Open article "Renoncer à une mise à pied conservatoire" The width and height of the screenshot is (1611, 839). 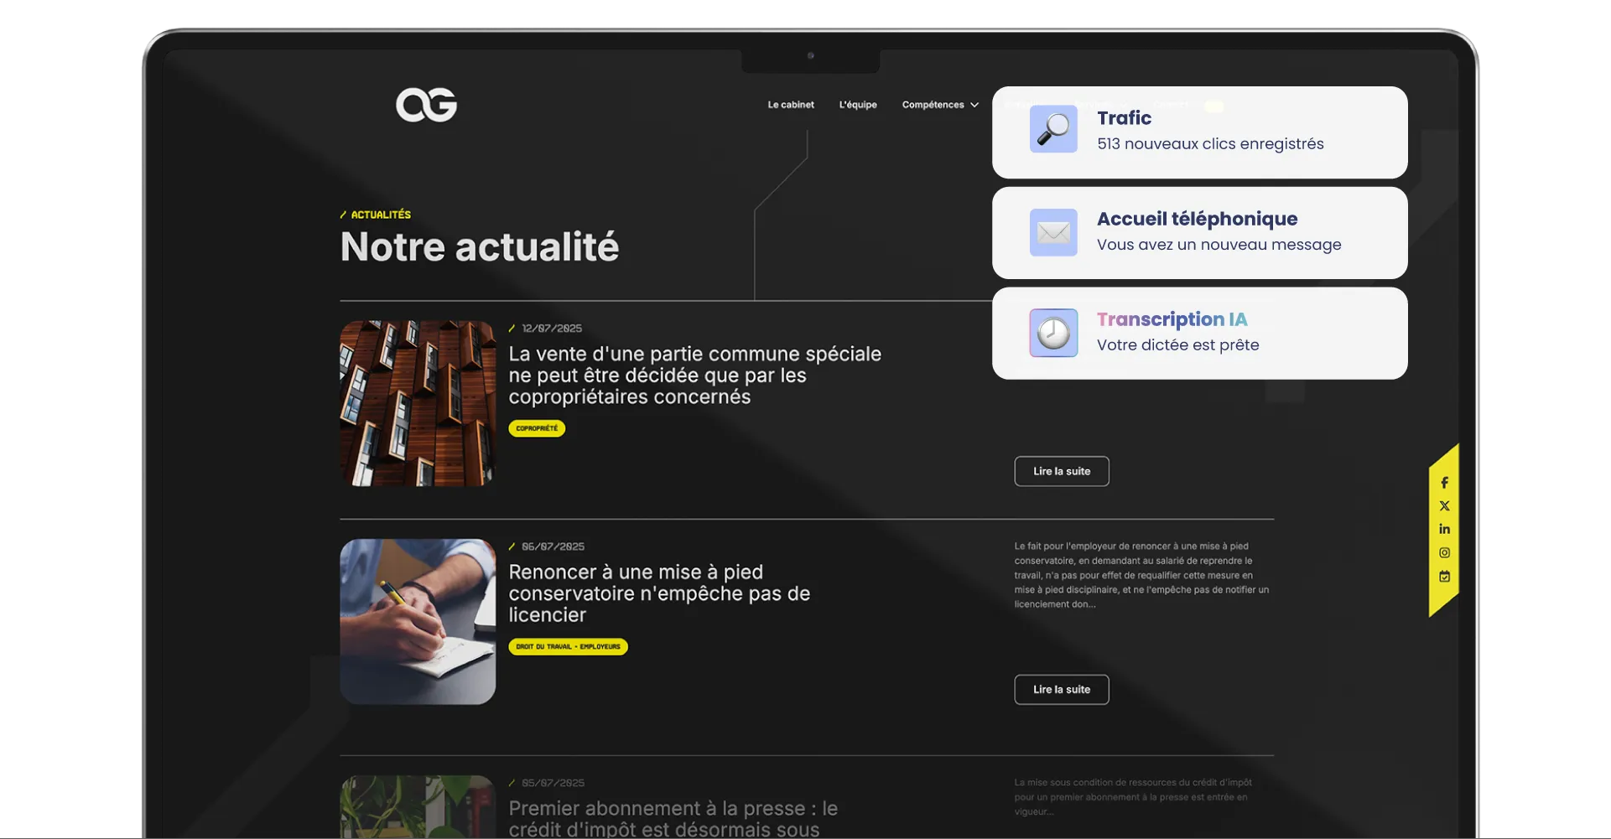[659, 593]
